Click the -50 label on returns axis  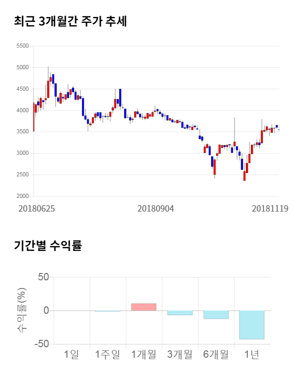tap(41, 344)
